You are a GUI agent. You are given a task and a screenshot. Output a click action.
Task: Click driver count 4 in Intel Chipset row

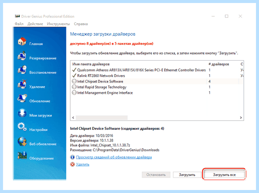click(209, 81)
